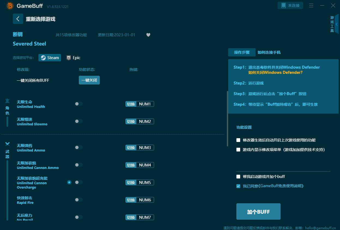Viewport: 340px width, 230px height.
Task: Open the how to disable Windows Defender link
Action: tap(275, 72)
